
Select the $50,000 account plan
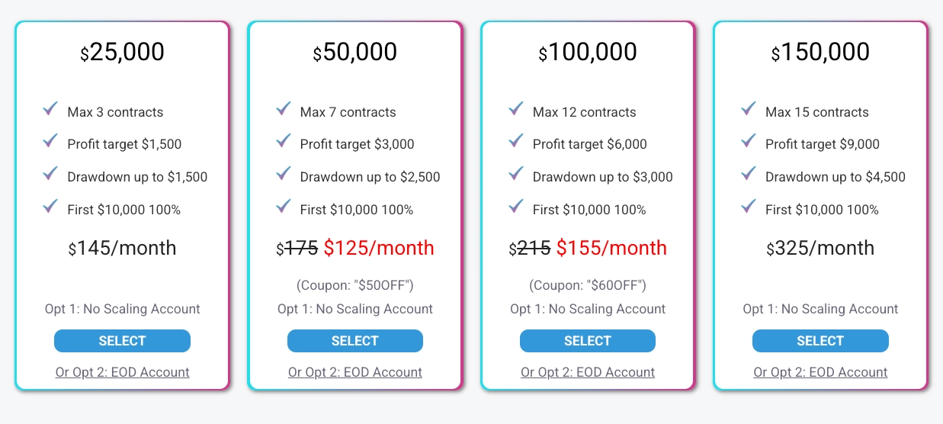355,341
